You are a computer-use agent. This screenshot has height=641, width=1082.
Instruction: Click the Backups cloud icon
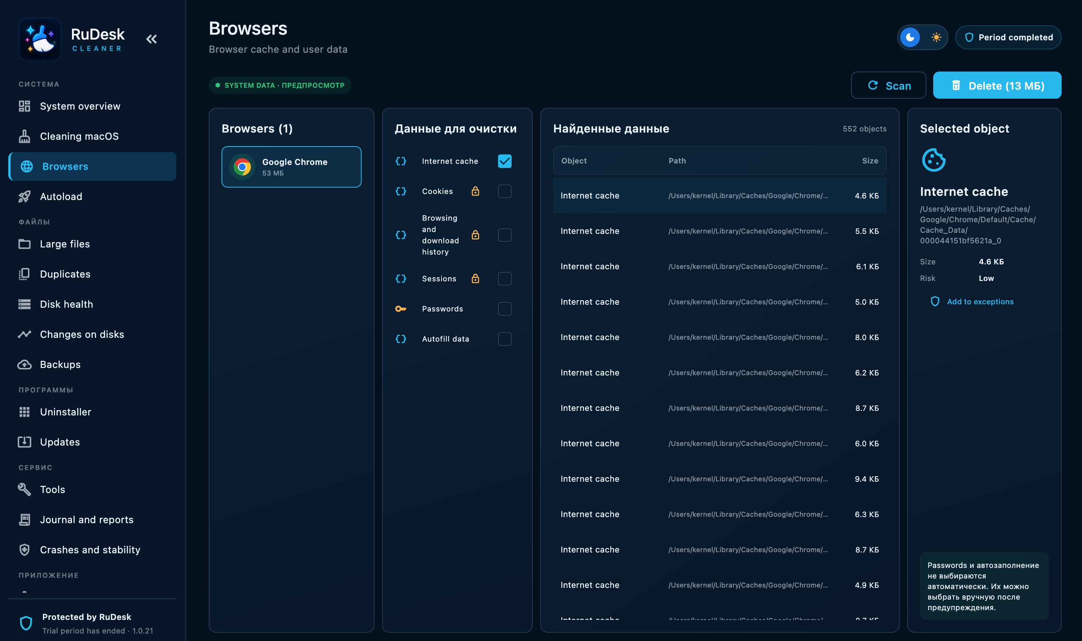coord(24,365)
